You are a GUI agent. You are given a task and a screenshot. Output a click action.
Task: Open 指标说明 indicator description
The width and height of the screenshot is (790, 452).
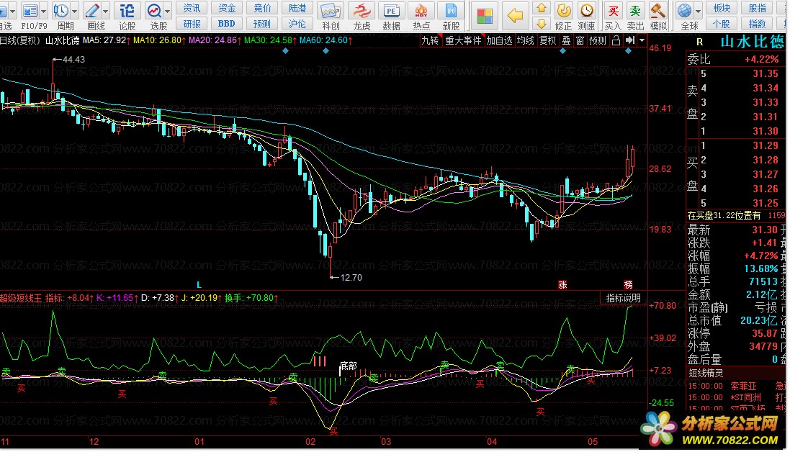pos(623,298)
